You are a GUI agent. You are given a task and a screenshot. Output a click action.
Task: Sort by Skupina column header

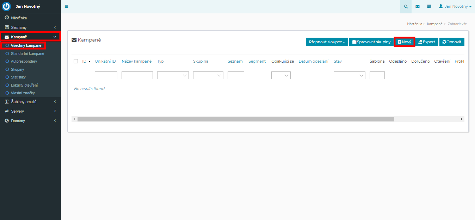[201, 61]
